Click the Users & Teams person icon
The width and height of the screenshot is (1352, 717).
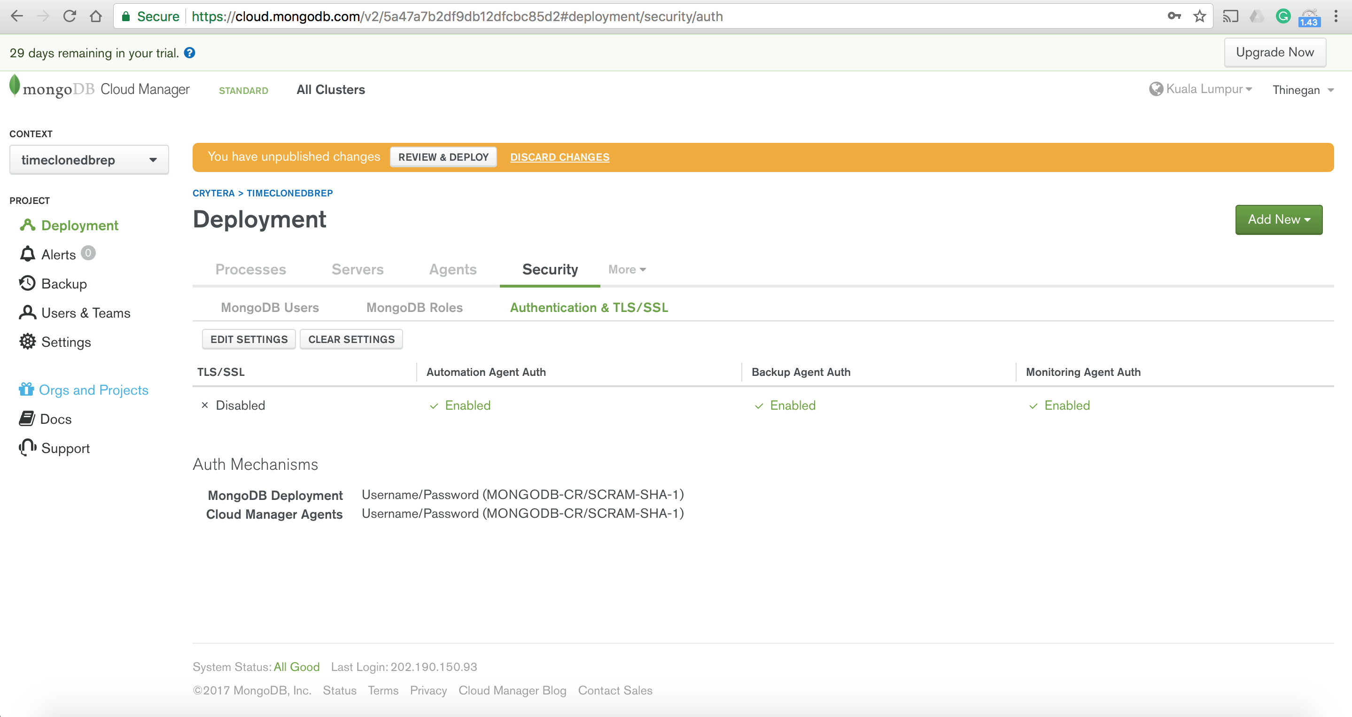tap(27, 312)
